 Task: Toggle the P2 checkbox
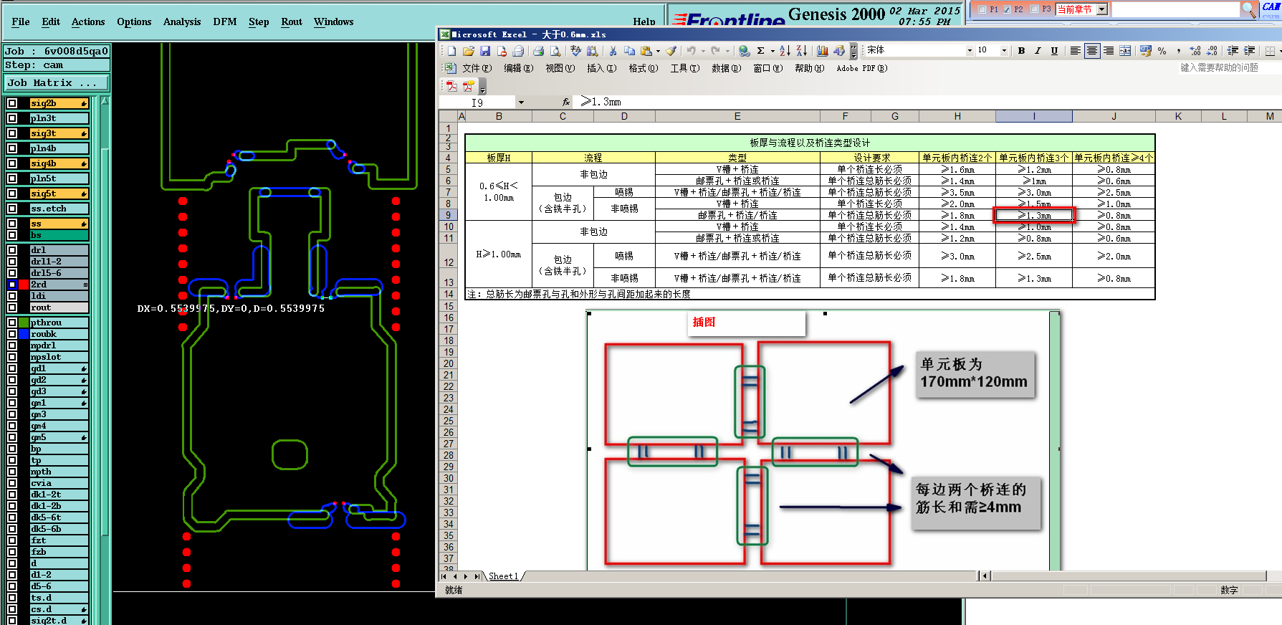tap(1007, 9)
